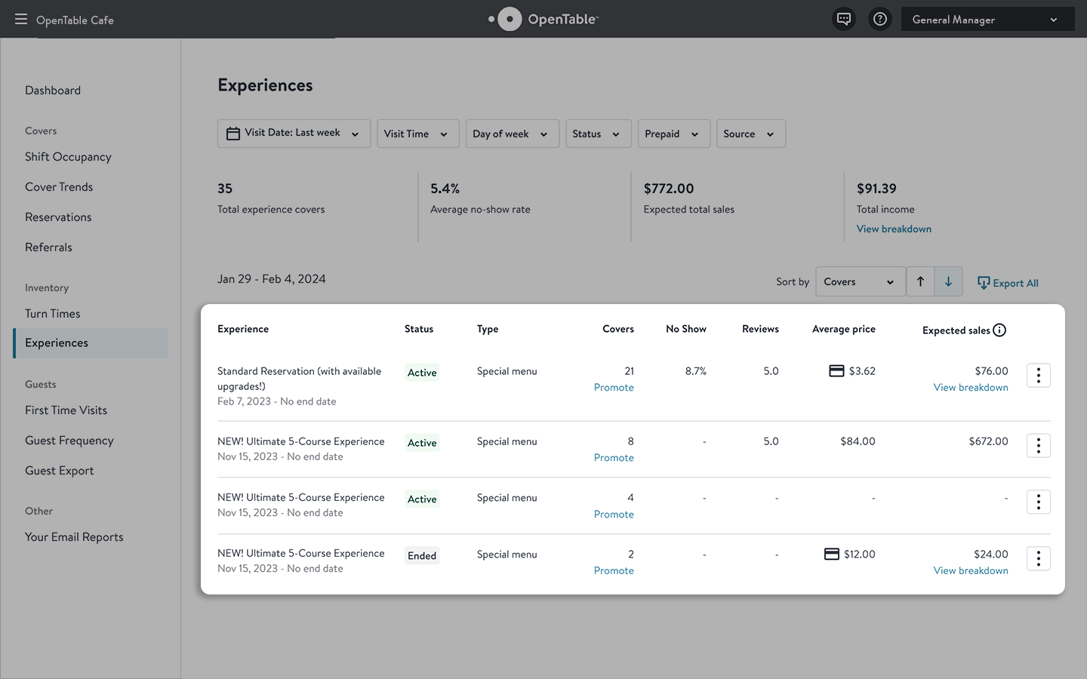Click the Experience column header
Image resolution: width=1087 pixels, height=679 pixels.
point(243,329)
